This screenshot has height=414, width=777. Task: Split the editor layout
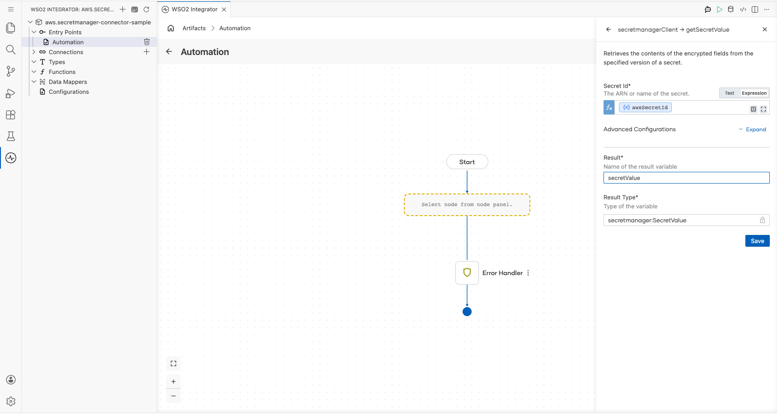pyautogui.click(x=755, y=9)
